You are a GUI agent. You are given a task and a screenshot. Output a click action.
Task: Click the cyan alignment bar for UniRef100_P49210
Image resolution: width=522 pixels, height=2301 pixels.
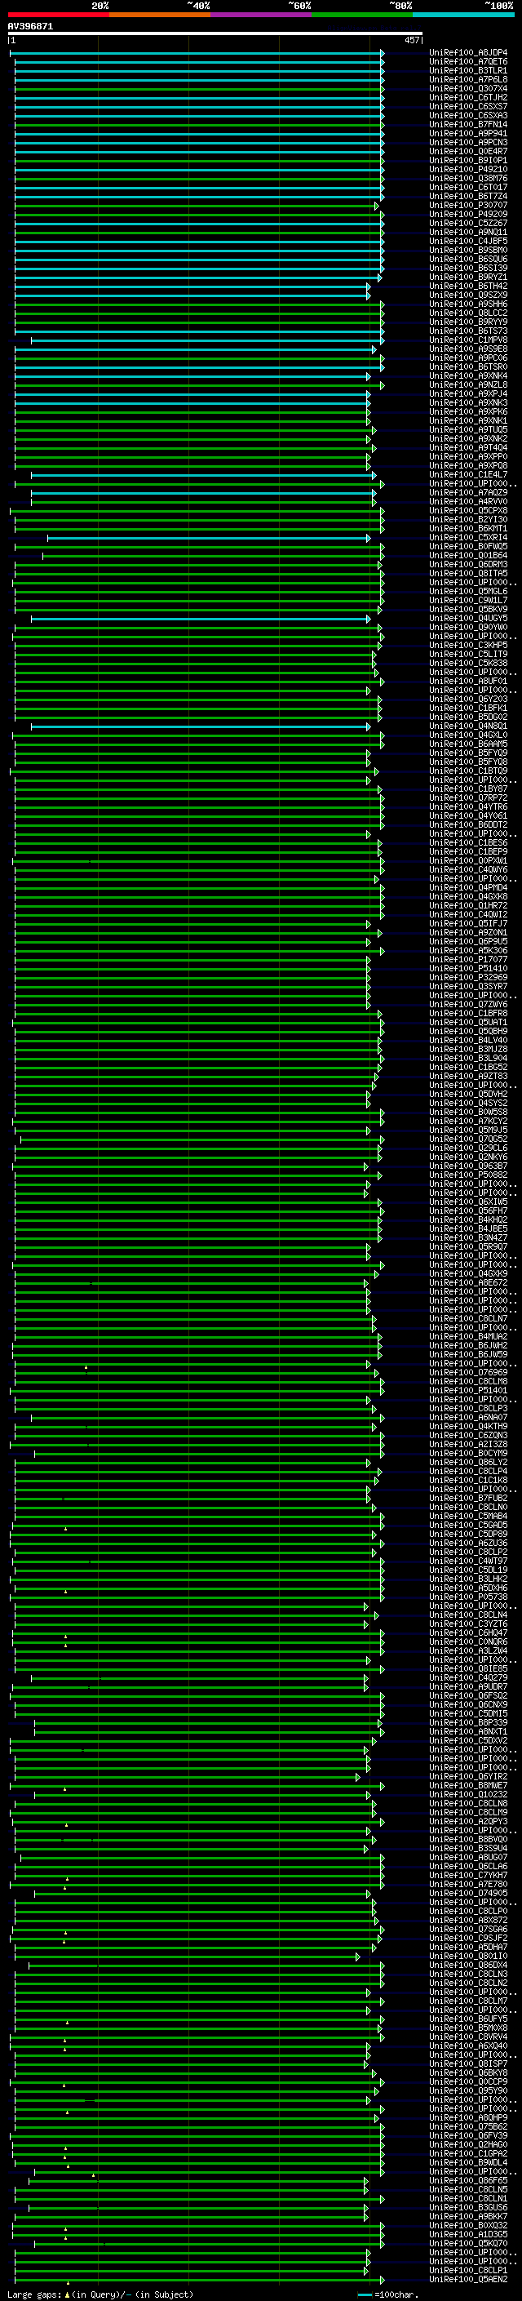(199, 170)
